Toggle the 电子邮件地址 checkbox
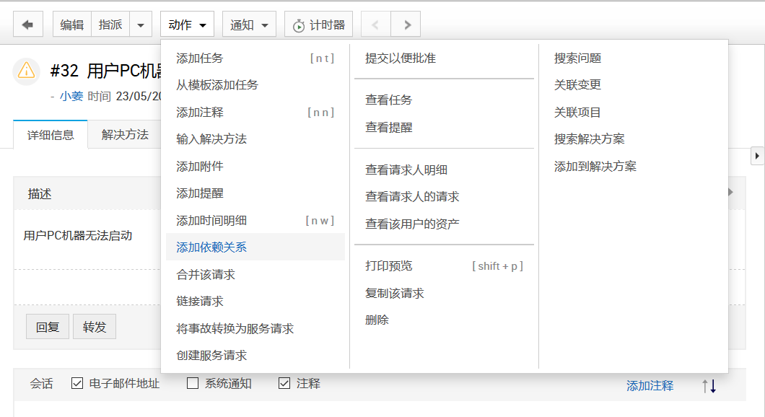Viewport: 765px width, 417px height. tap(77, 384)
